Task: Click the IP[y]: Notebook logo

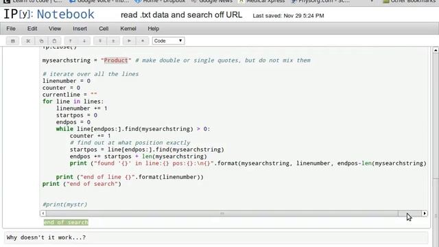Action: click(x=49, y=14)
